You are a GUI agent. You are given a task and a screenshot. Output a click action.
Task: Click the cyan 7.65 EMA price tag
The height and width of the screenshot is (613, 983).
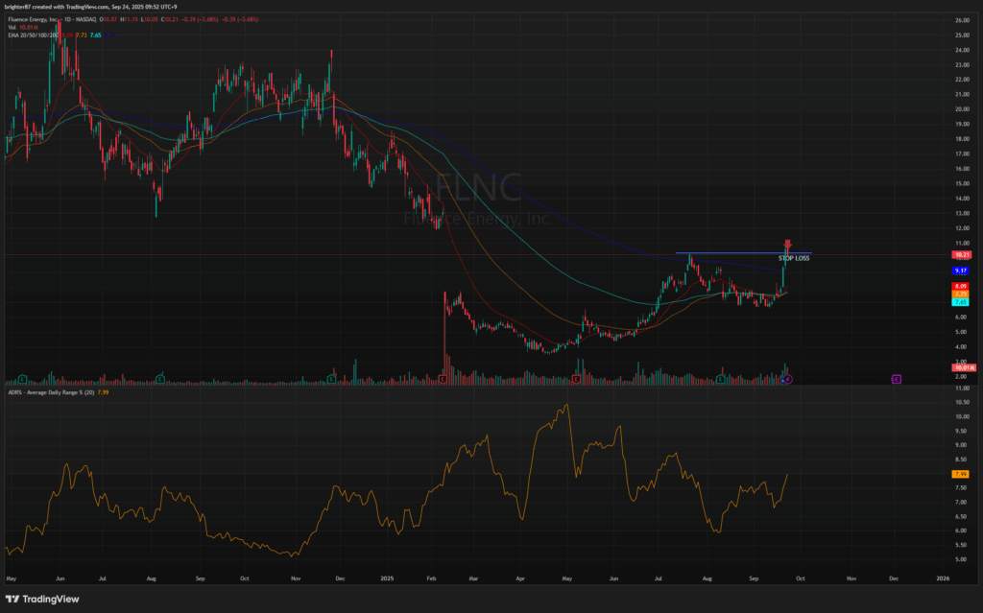coord(960,302)
